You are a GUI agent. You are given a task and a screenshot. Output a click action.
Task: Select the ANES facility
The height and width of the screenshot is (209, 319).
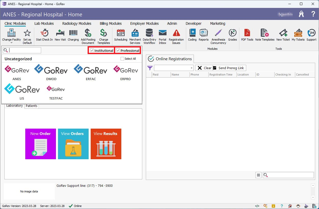tap(17, 72)
